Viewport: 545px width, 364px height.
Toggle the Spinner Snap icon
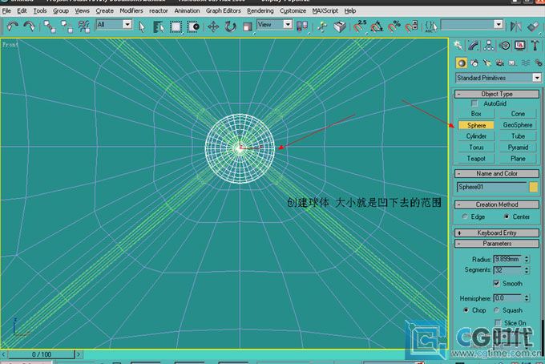click(x=411, y=26)
